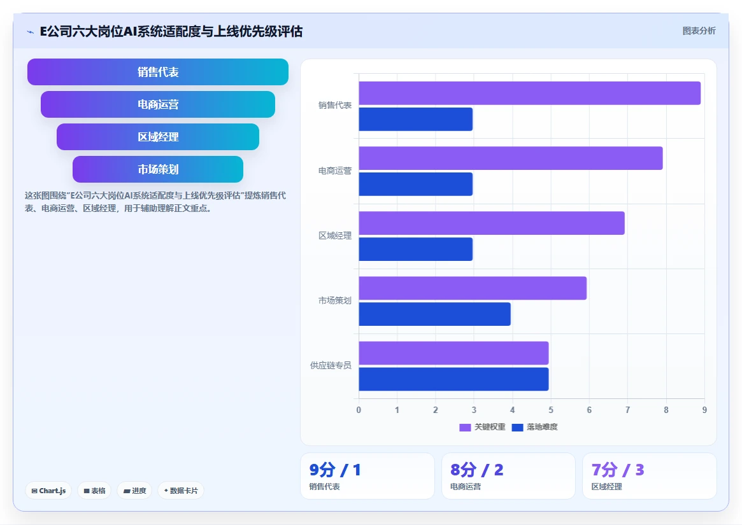The width and height of the screenshot is (742, 525).
Task: Click the 电商运营 blue 落地难度 bar
Action: (415, 184)
